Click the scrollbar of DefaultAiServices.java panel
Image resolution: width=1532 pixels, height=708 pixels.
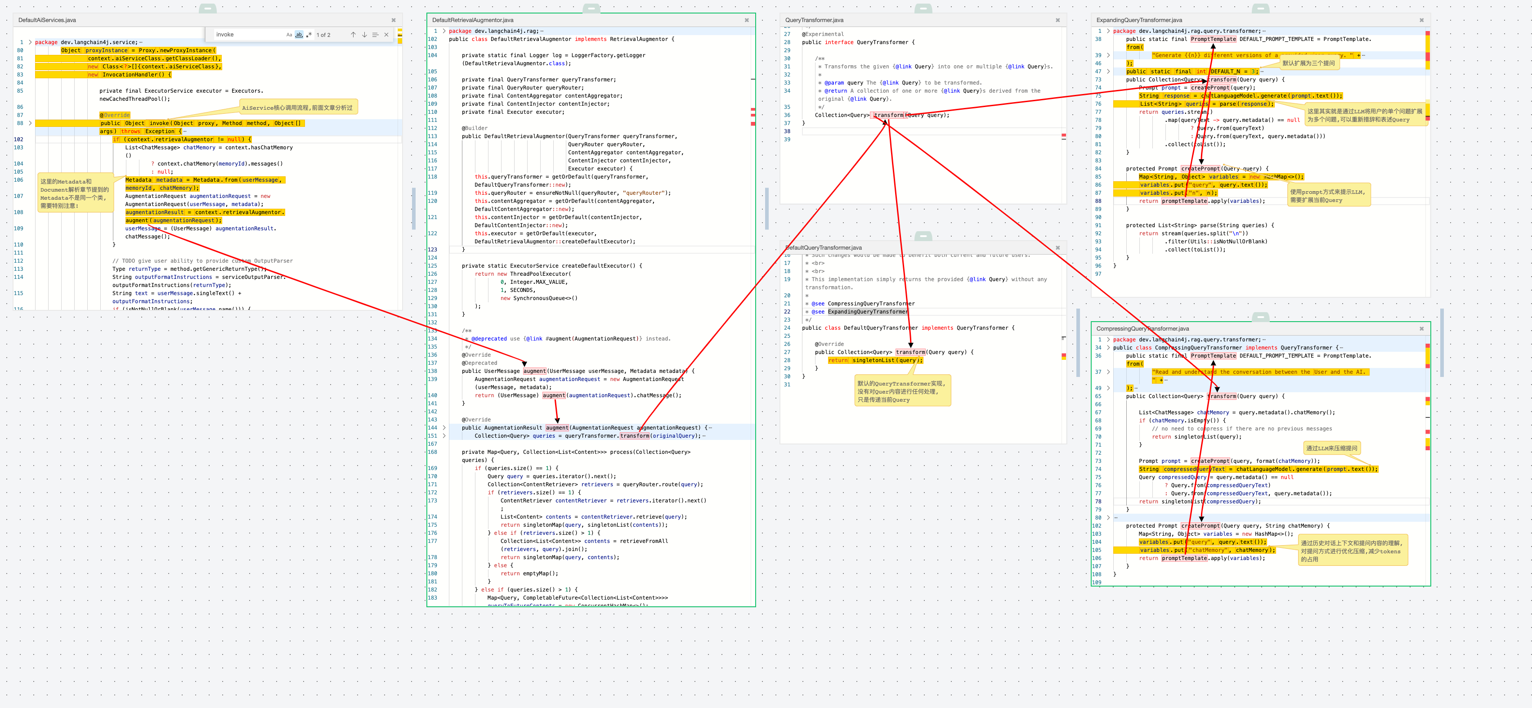[x=413, y=209]
